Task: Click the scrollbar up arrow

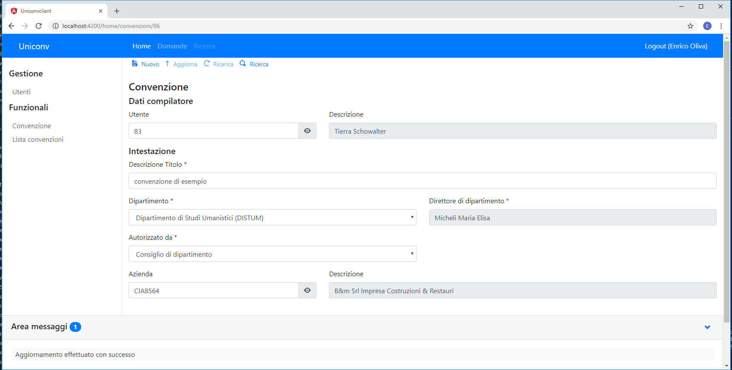Action: coord(727,37)
